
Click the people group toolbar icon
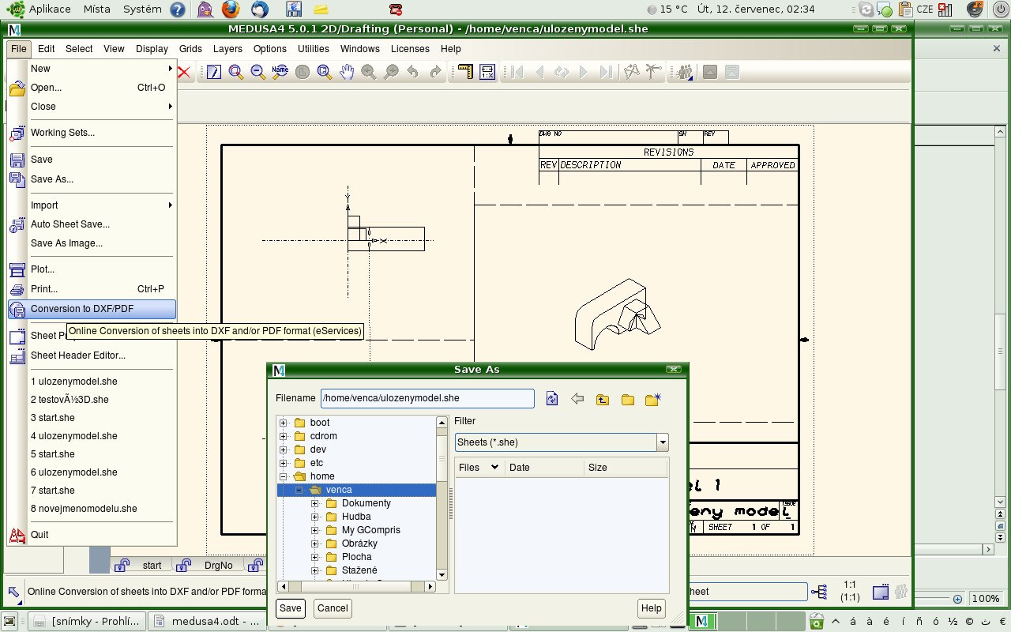coord(684,72)
